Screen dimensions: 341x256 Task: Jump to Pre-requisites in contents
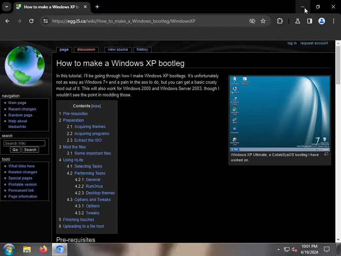coord(75,114)
